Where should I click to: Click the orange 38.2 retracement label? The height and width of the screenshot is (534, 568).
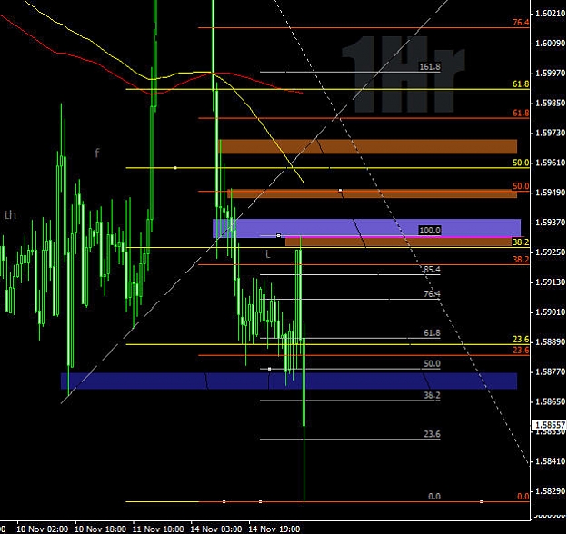[x=521, y=259]
